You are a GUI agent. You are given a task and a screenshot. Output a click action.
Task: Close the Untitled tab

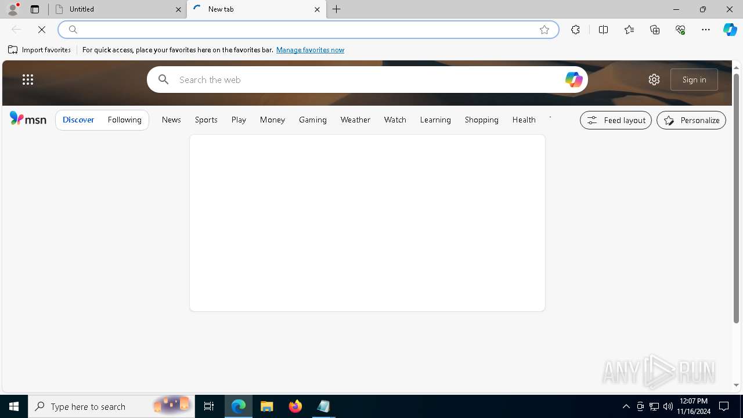(x=178, y=9)
